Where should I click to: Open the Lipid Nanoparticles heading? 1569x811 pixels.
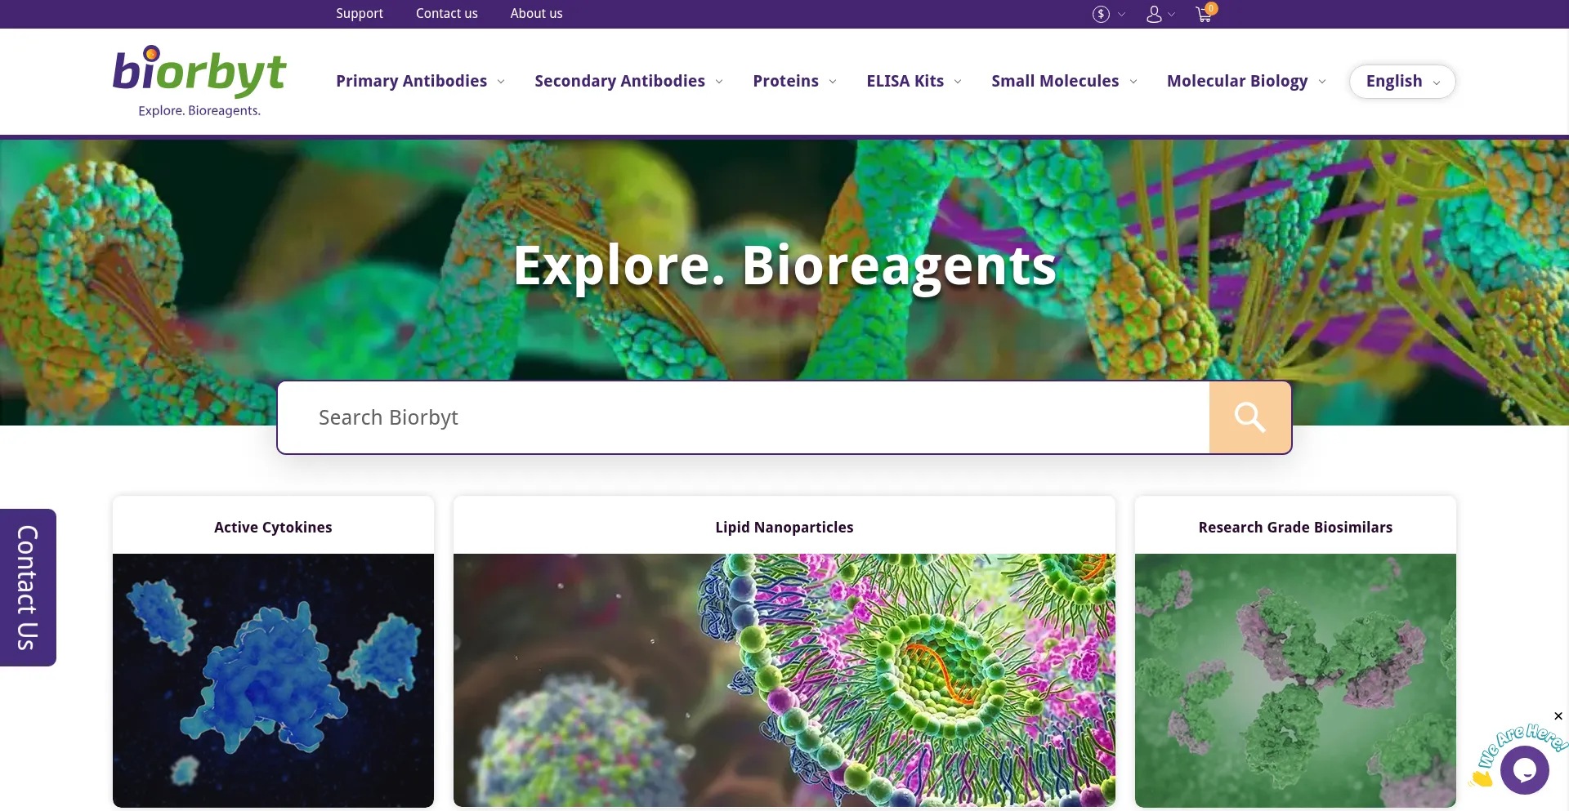point(784,528)
